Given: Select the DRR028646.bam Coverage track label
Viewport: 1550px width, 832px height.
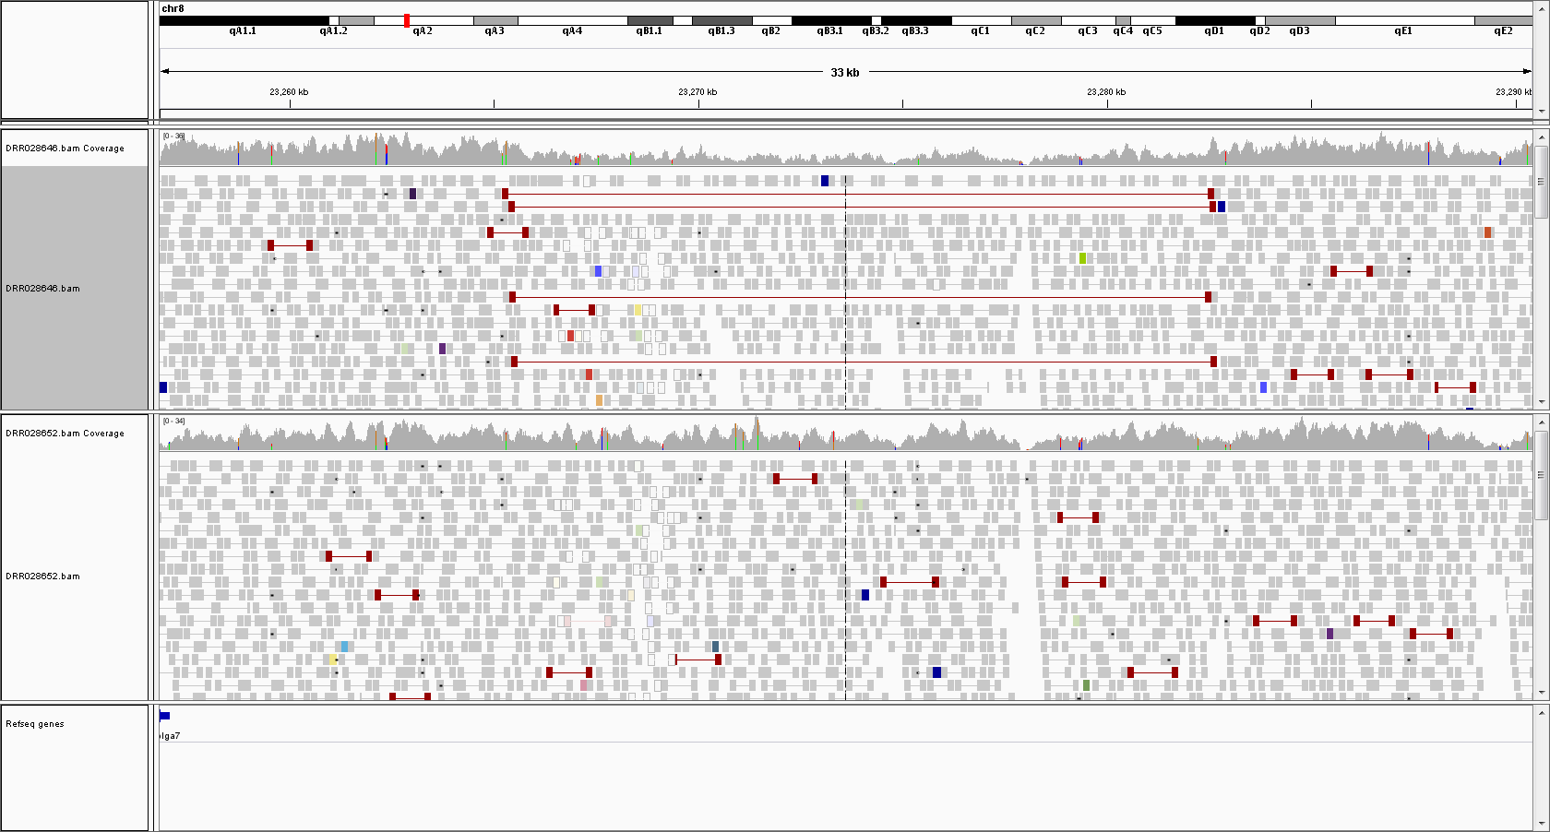Looking at the screenshot, I should pos(65,149).
